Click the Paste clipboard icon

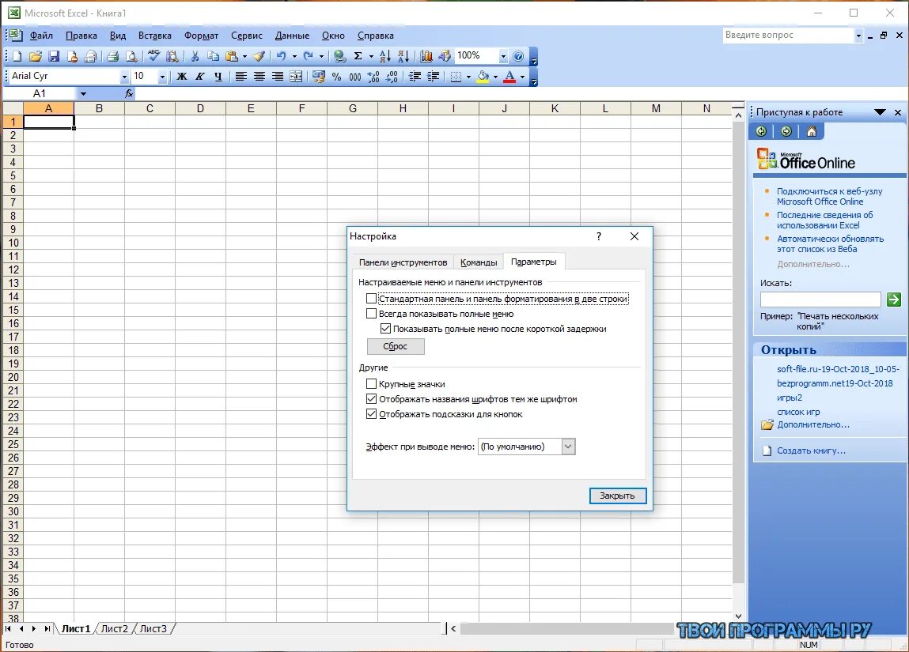[232, 56]
